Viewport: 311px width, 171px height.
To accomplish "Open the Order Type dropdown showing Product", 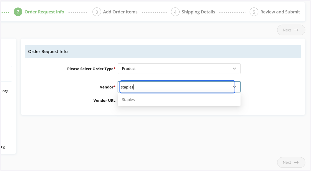I will point(179,69).
